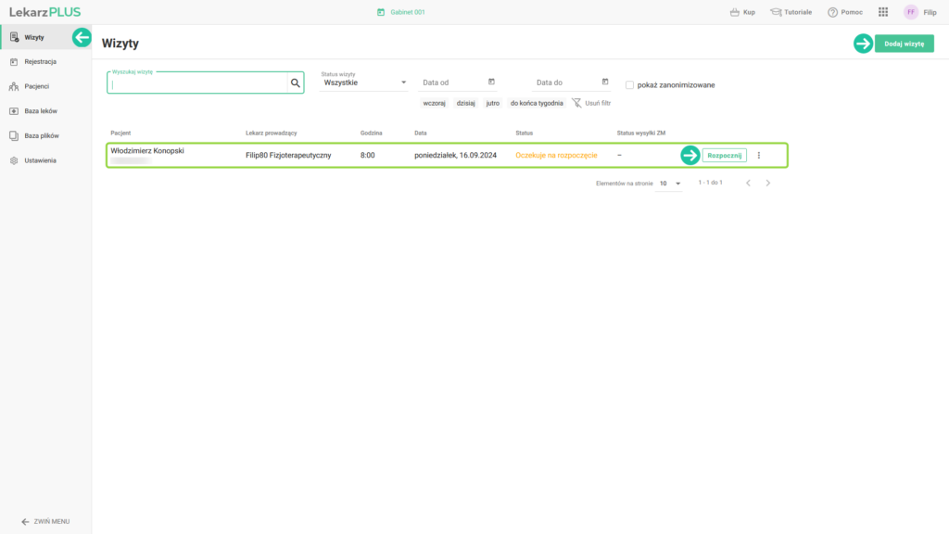
Task: Open the apps grid icon
Action: [x=883, y=12]
